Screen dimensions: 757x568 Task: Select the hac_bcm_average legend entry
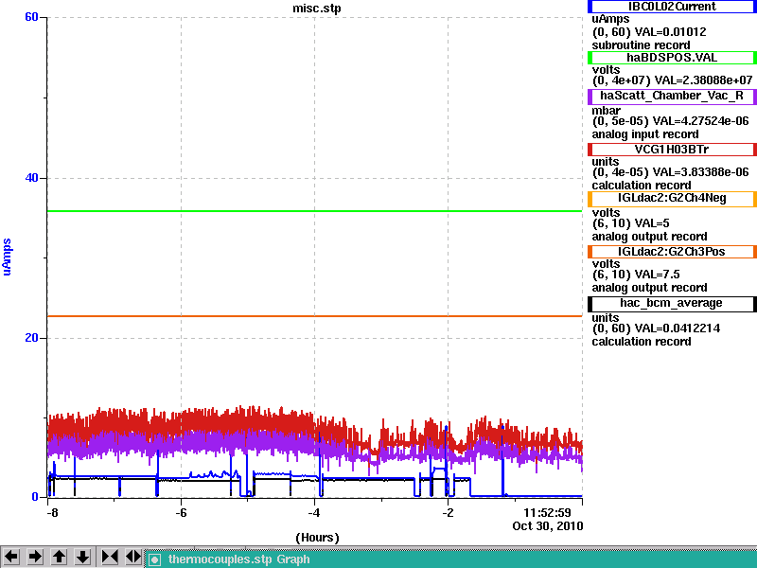[x=672, y=303]
